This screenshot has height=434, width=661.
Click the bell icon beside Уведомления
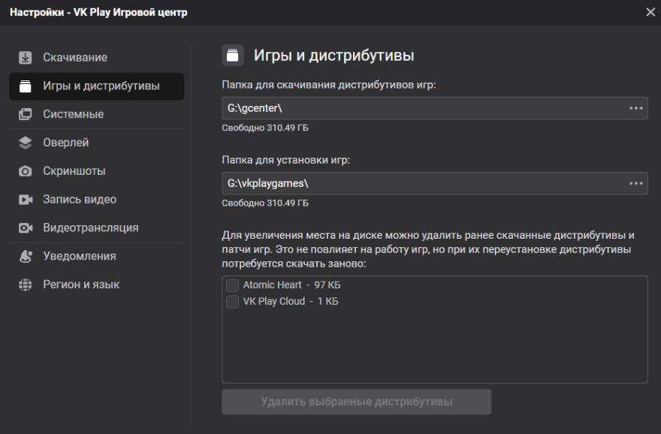pos(26,256)
